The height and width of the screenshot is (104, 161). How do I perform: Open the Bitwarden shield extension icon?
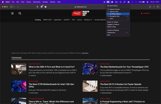(x=42, y=7)
